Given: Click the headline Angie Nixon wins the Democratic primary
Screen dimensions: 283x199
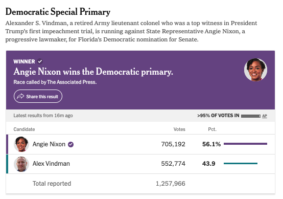Looking at the screenshot, I should click(x=93, y=72).
